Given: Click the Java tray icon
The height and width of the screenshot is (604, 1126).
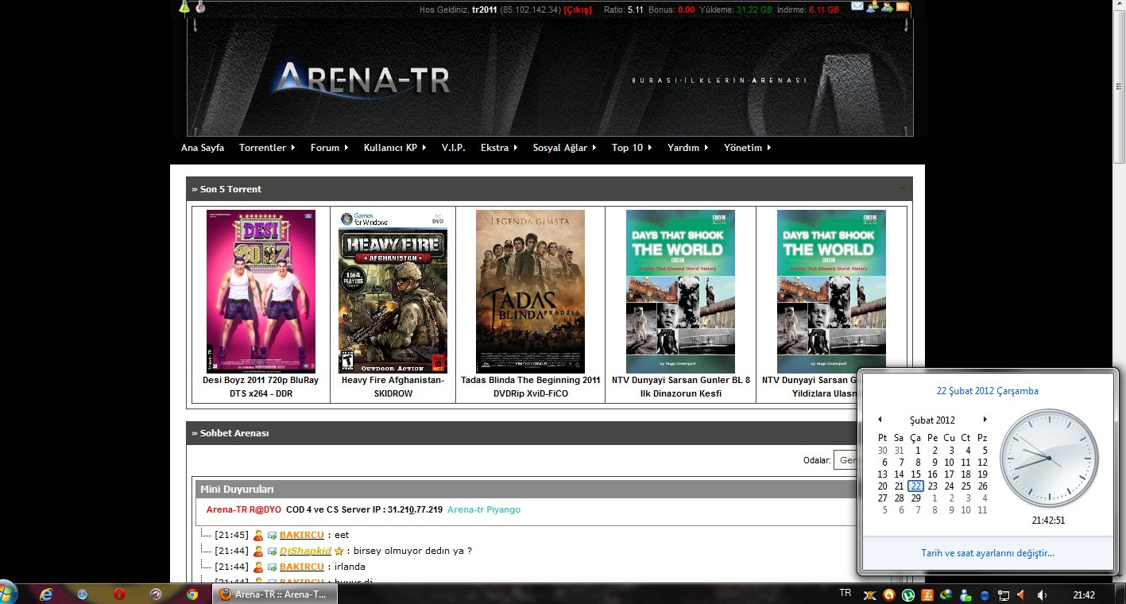Looking at the screenshot, I should tap(927, 595).
